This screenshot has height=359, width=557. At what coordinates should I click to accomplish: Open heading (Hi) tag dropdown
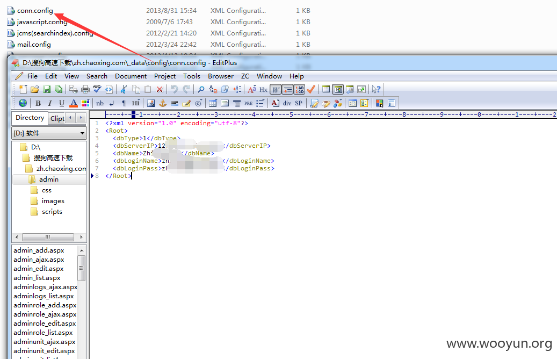point(136,103)
